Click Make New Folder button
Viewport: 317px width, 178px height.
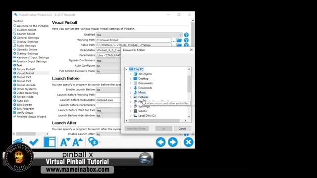point(137,129)
